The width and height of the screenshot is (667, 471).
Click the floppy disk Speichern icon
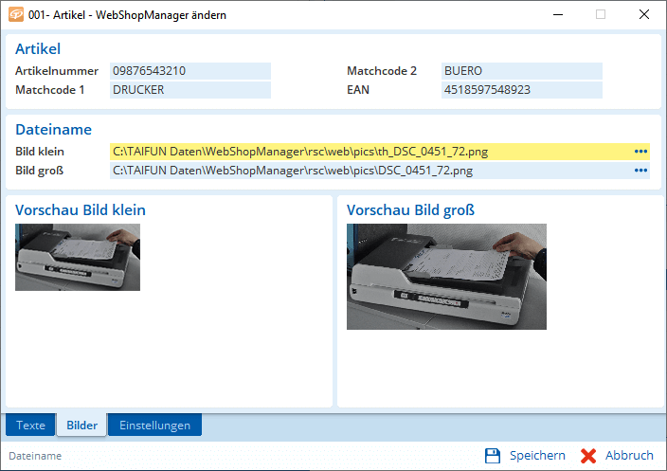(x=493, y=456)
